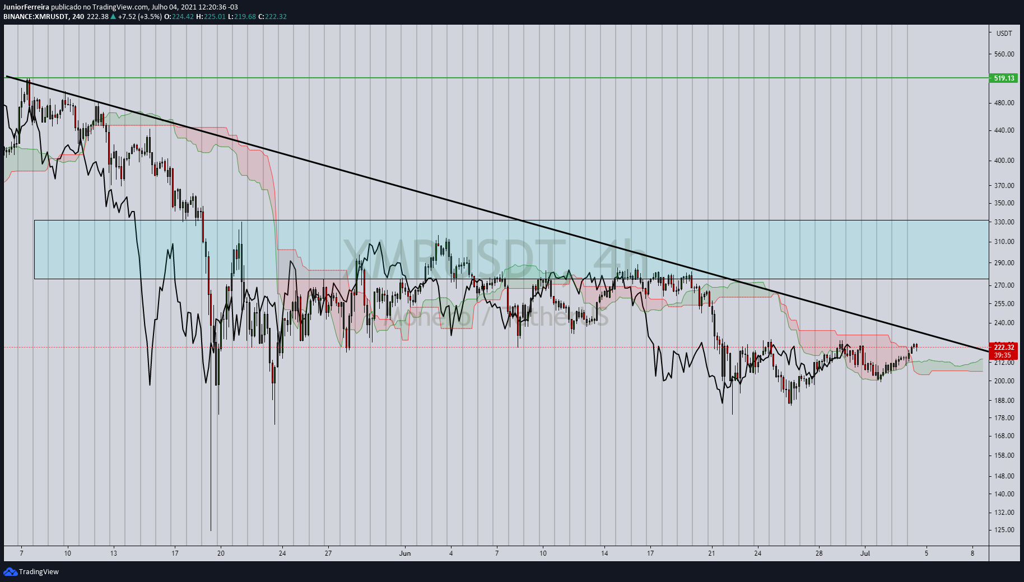The height and width of the screenshot is (582, 1024).
Task: Click the Jun date label on time axis
Action: click(x=405, y=553)
